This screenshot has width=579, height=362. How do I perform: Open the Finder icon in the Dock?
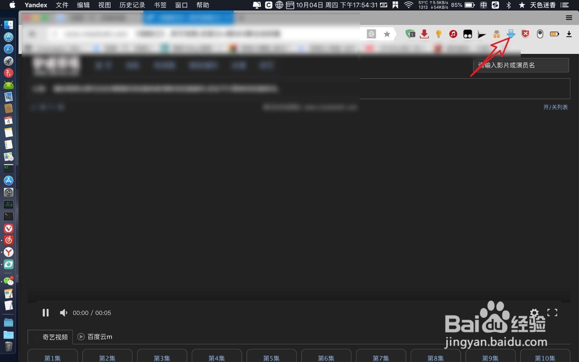[x=9, y=25]
